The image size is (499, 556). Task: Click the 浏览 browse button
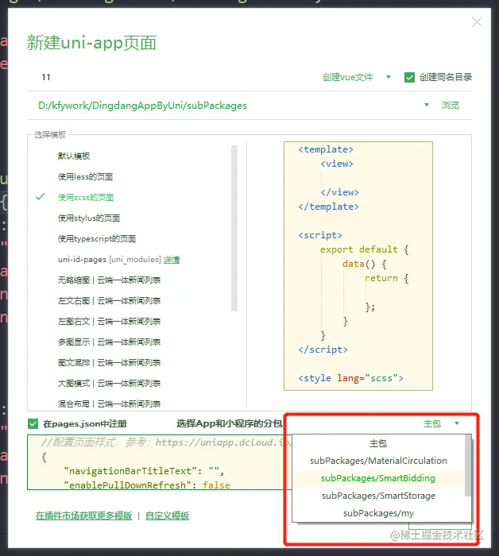[451, 105]
